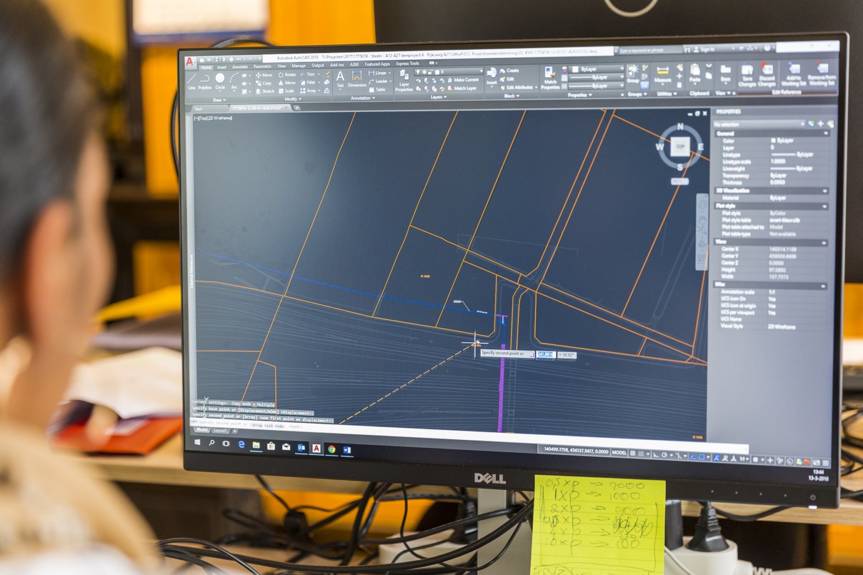Choose the Dimension tool
Image resolution: width=863 pixels, height=575 pixels.
[x=357, y=78]
